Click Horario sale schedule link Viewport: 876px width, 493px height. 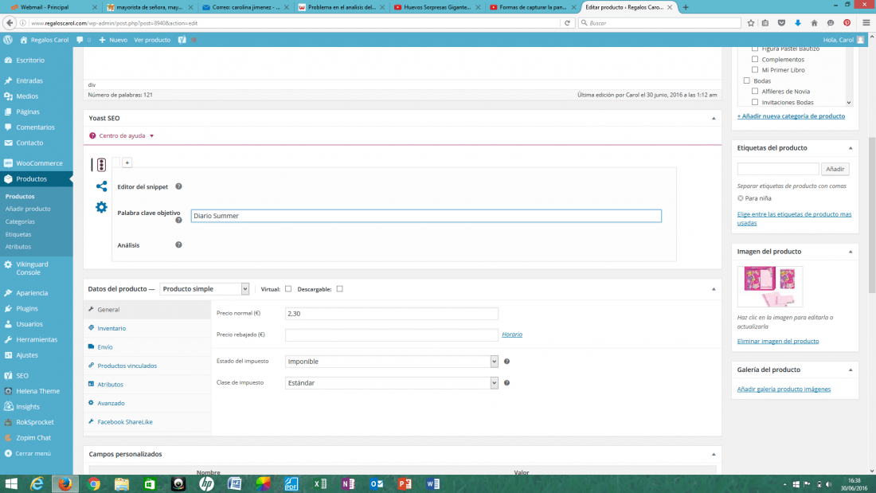pos(512,335)
